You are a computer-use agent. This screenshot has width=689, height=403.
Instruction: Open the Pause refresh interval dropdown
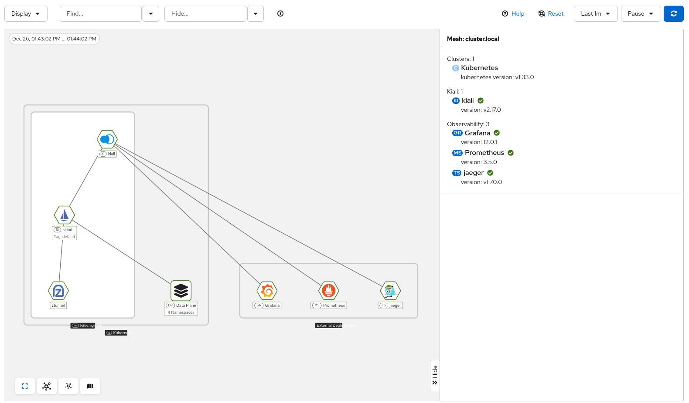[x=640, y=13]
